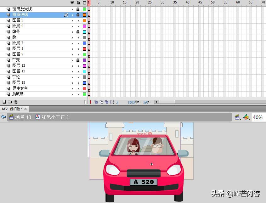Open the Edit Scene dropdown
Image resolution: width=266 pixels, height=203 pixels.
click(x=238, y=117)
